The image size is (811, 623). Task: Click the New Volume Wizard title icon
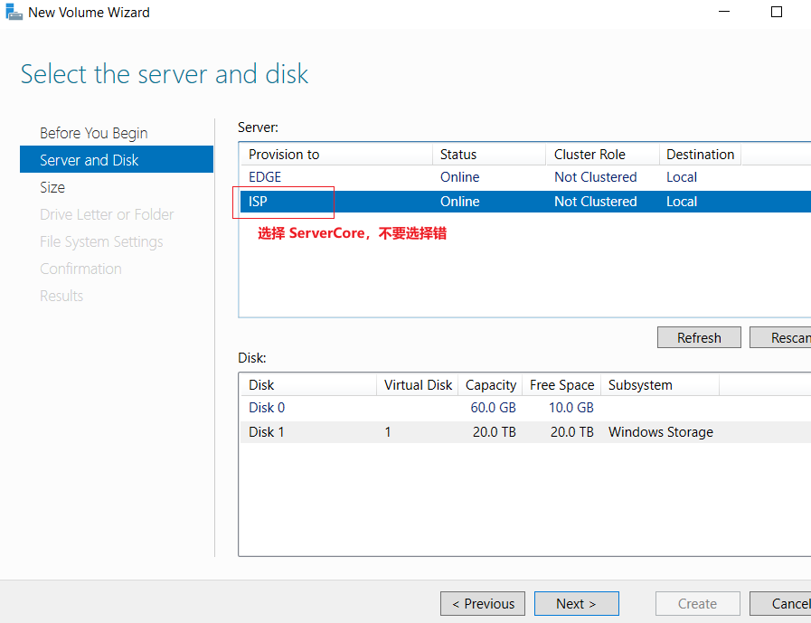pyautogui.click(x=14, y=12)
